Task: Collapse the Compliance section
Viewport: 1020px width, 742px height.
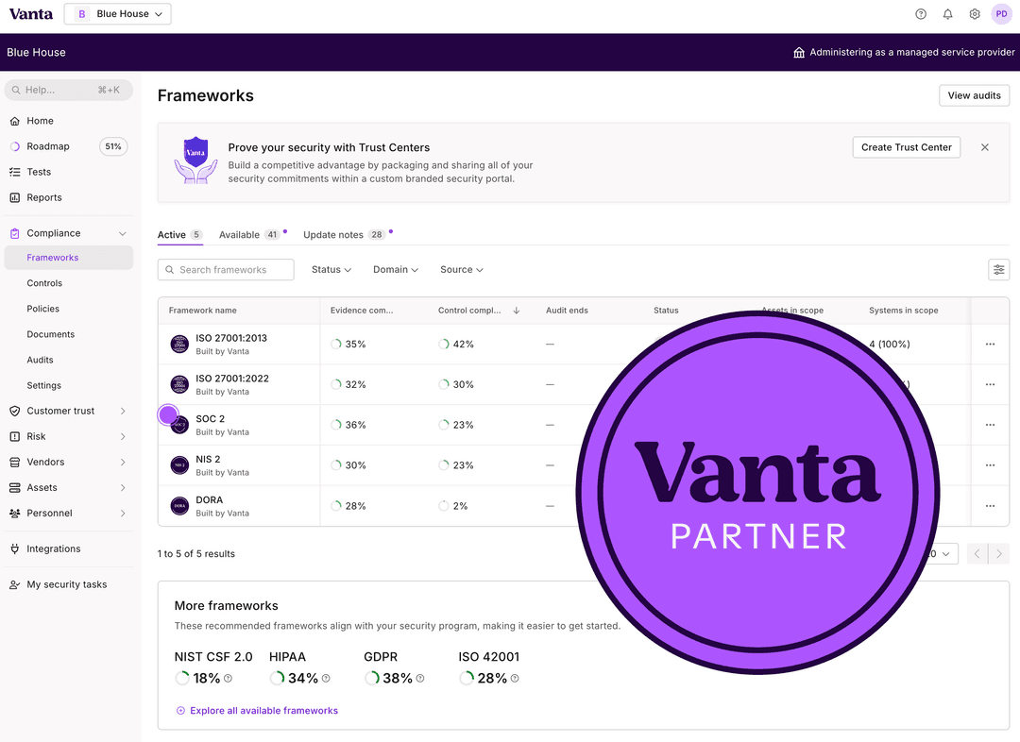Action: 122,233
